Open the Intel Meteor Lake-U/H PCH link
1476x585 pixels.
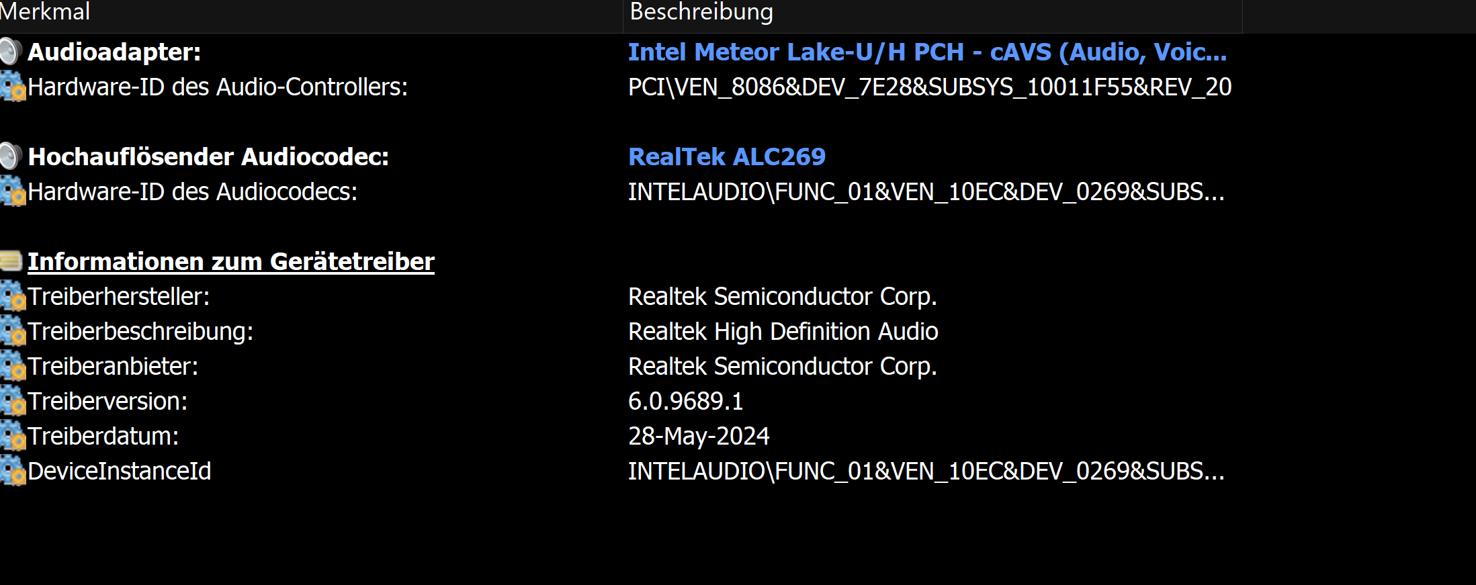pyautogui.click(x=927, y=52)
